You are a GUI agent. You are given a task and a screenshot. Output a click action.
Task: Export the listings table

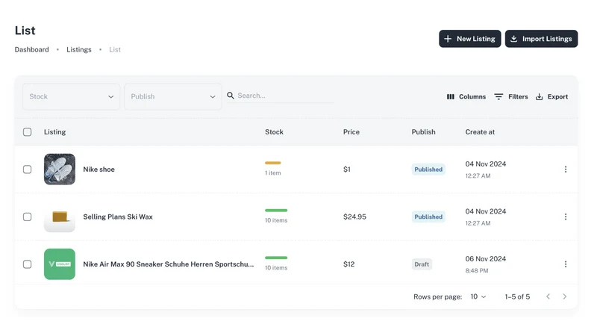tap(551, 97)
